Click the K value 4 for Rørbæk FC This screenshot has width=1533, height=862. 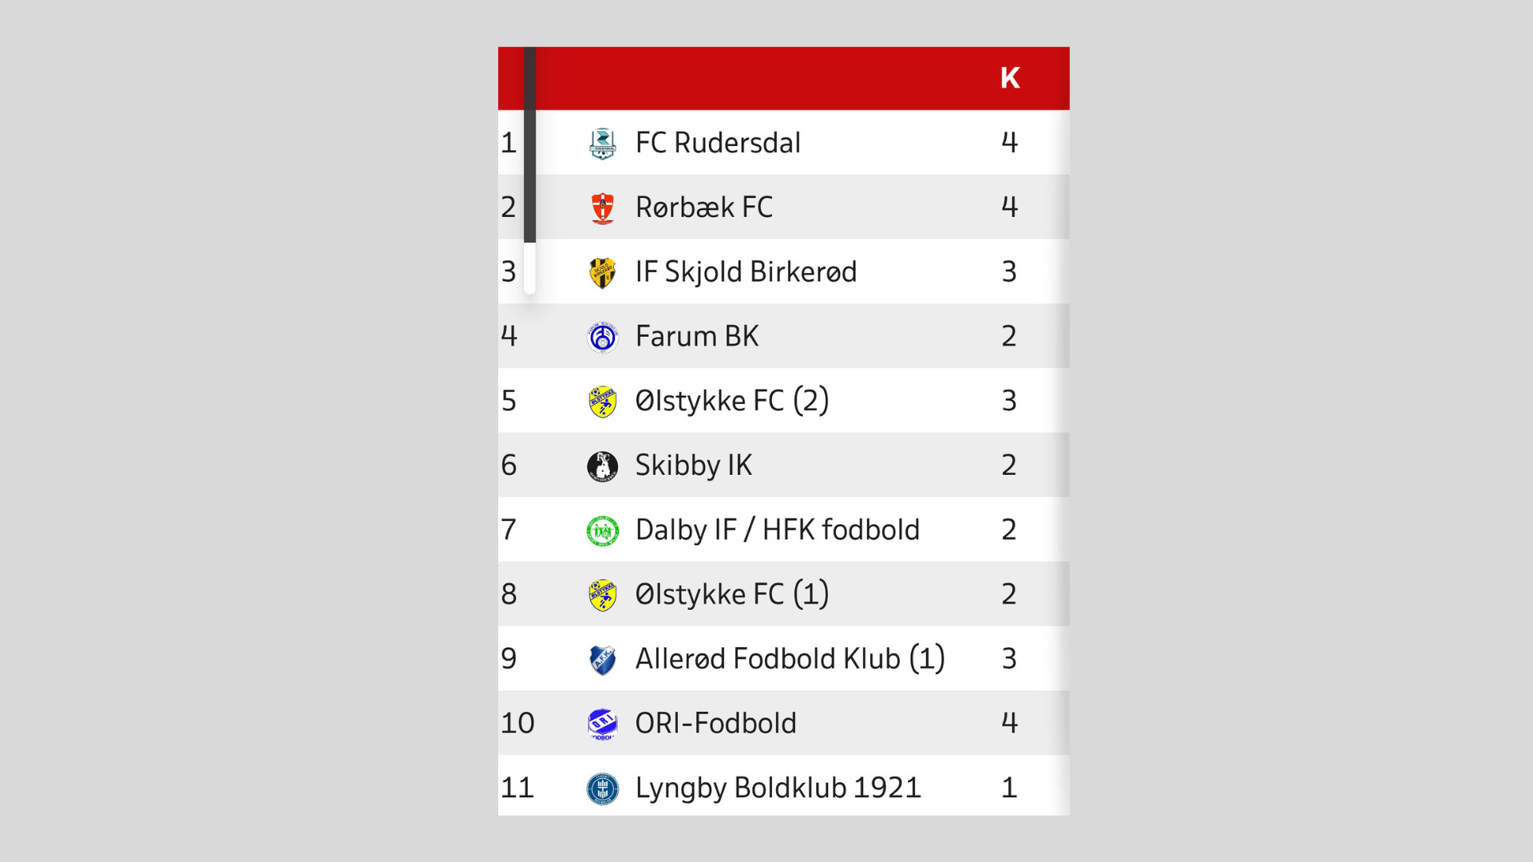pyautogui.click(x=1009, y=207)
